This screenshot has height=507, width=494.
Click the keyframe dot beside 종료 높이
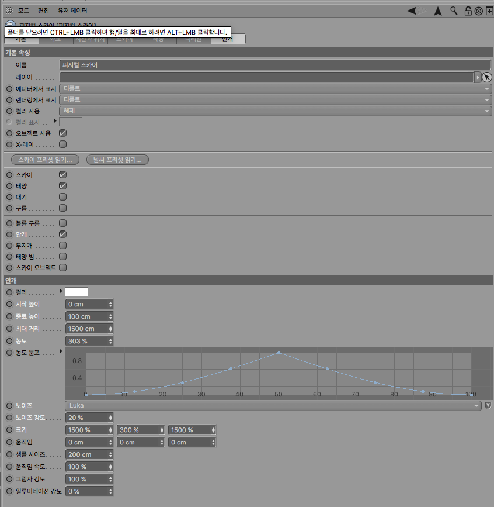(x=9, y=316)
